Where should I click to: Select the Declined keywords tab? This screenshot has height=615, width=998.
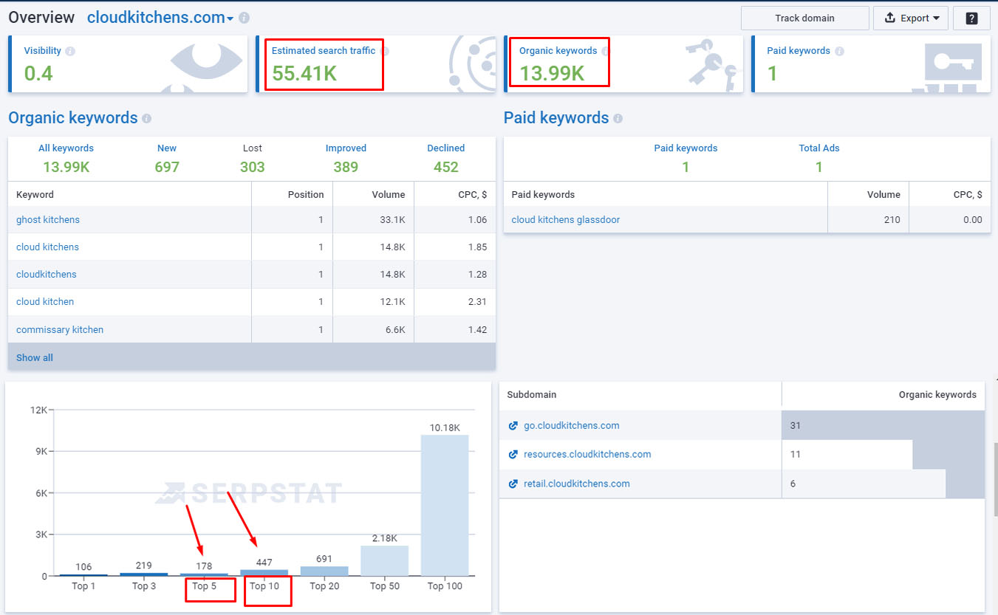pyautogui.click(x=445, y=158)
